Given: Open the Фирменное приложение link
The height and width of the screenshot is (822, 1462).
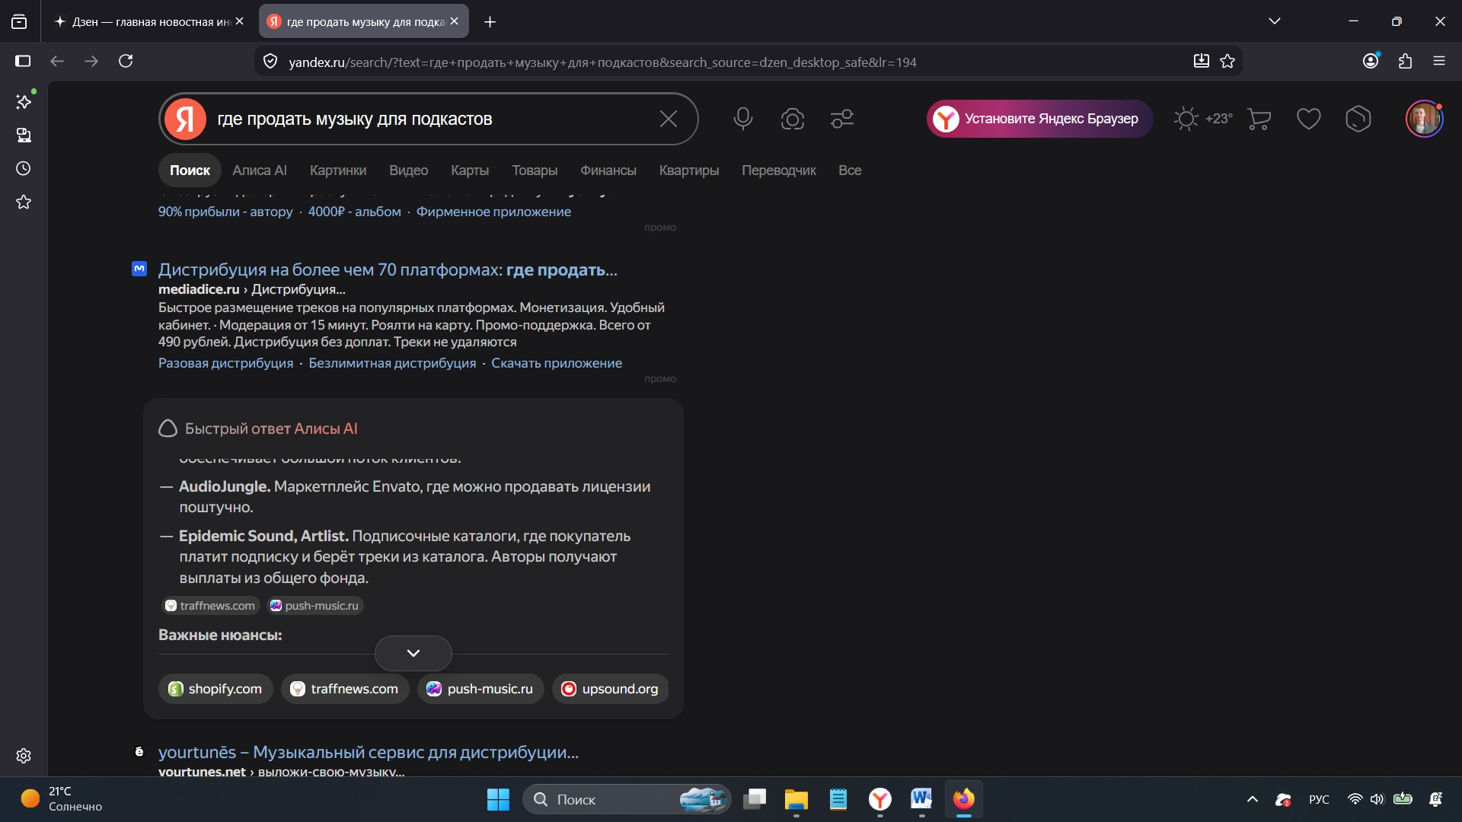Looking at the screenshot, I should pyautogui.click(x=493, y=212).
